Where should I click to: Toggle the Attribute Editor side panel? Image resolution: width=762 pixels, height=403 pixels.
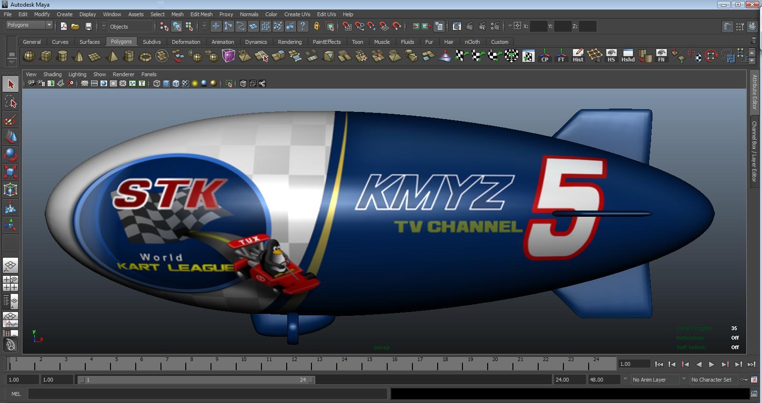[754, 92]
